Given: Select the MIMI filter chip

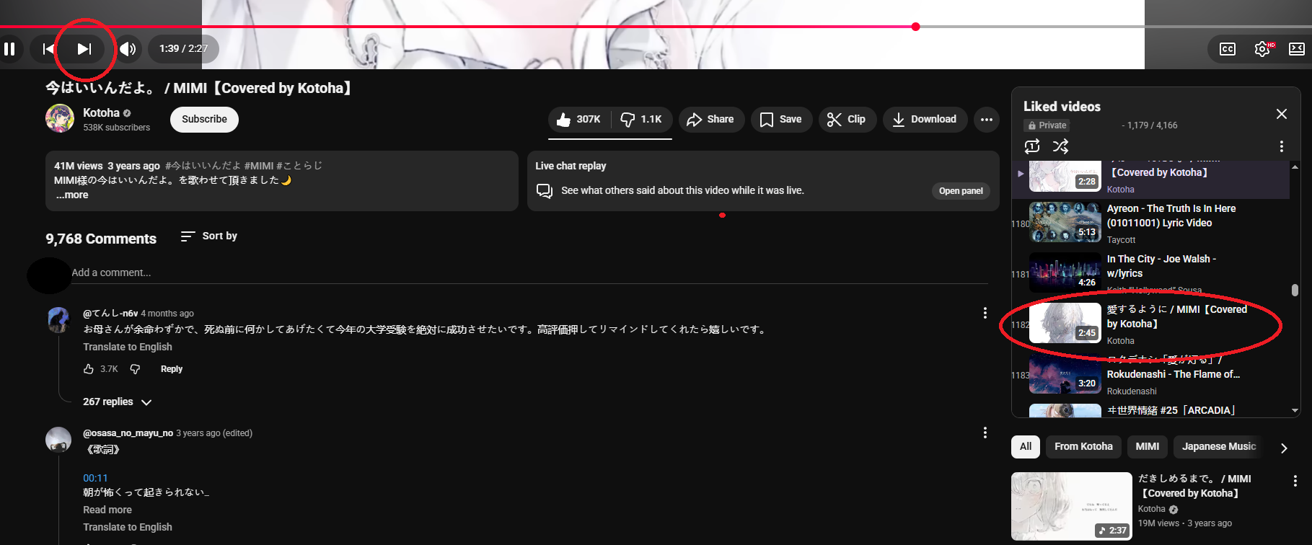Looking at the screenshot, I should 1148,447.
